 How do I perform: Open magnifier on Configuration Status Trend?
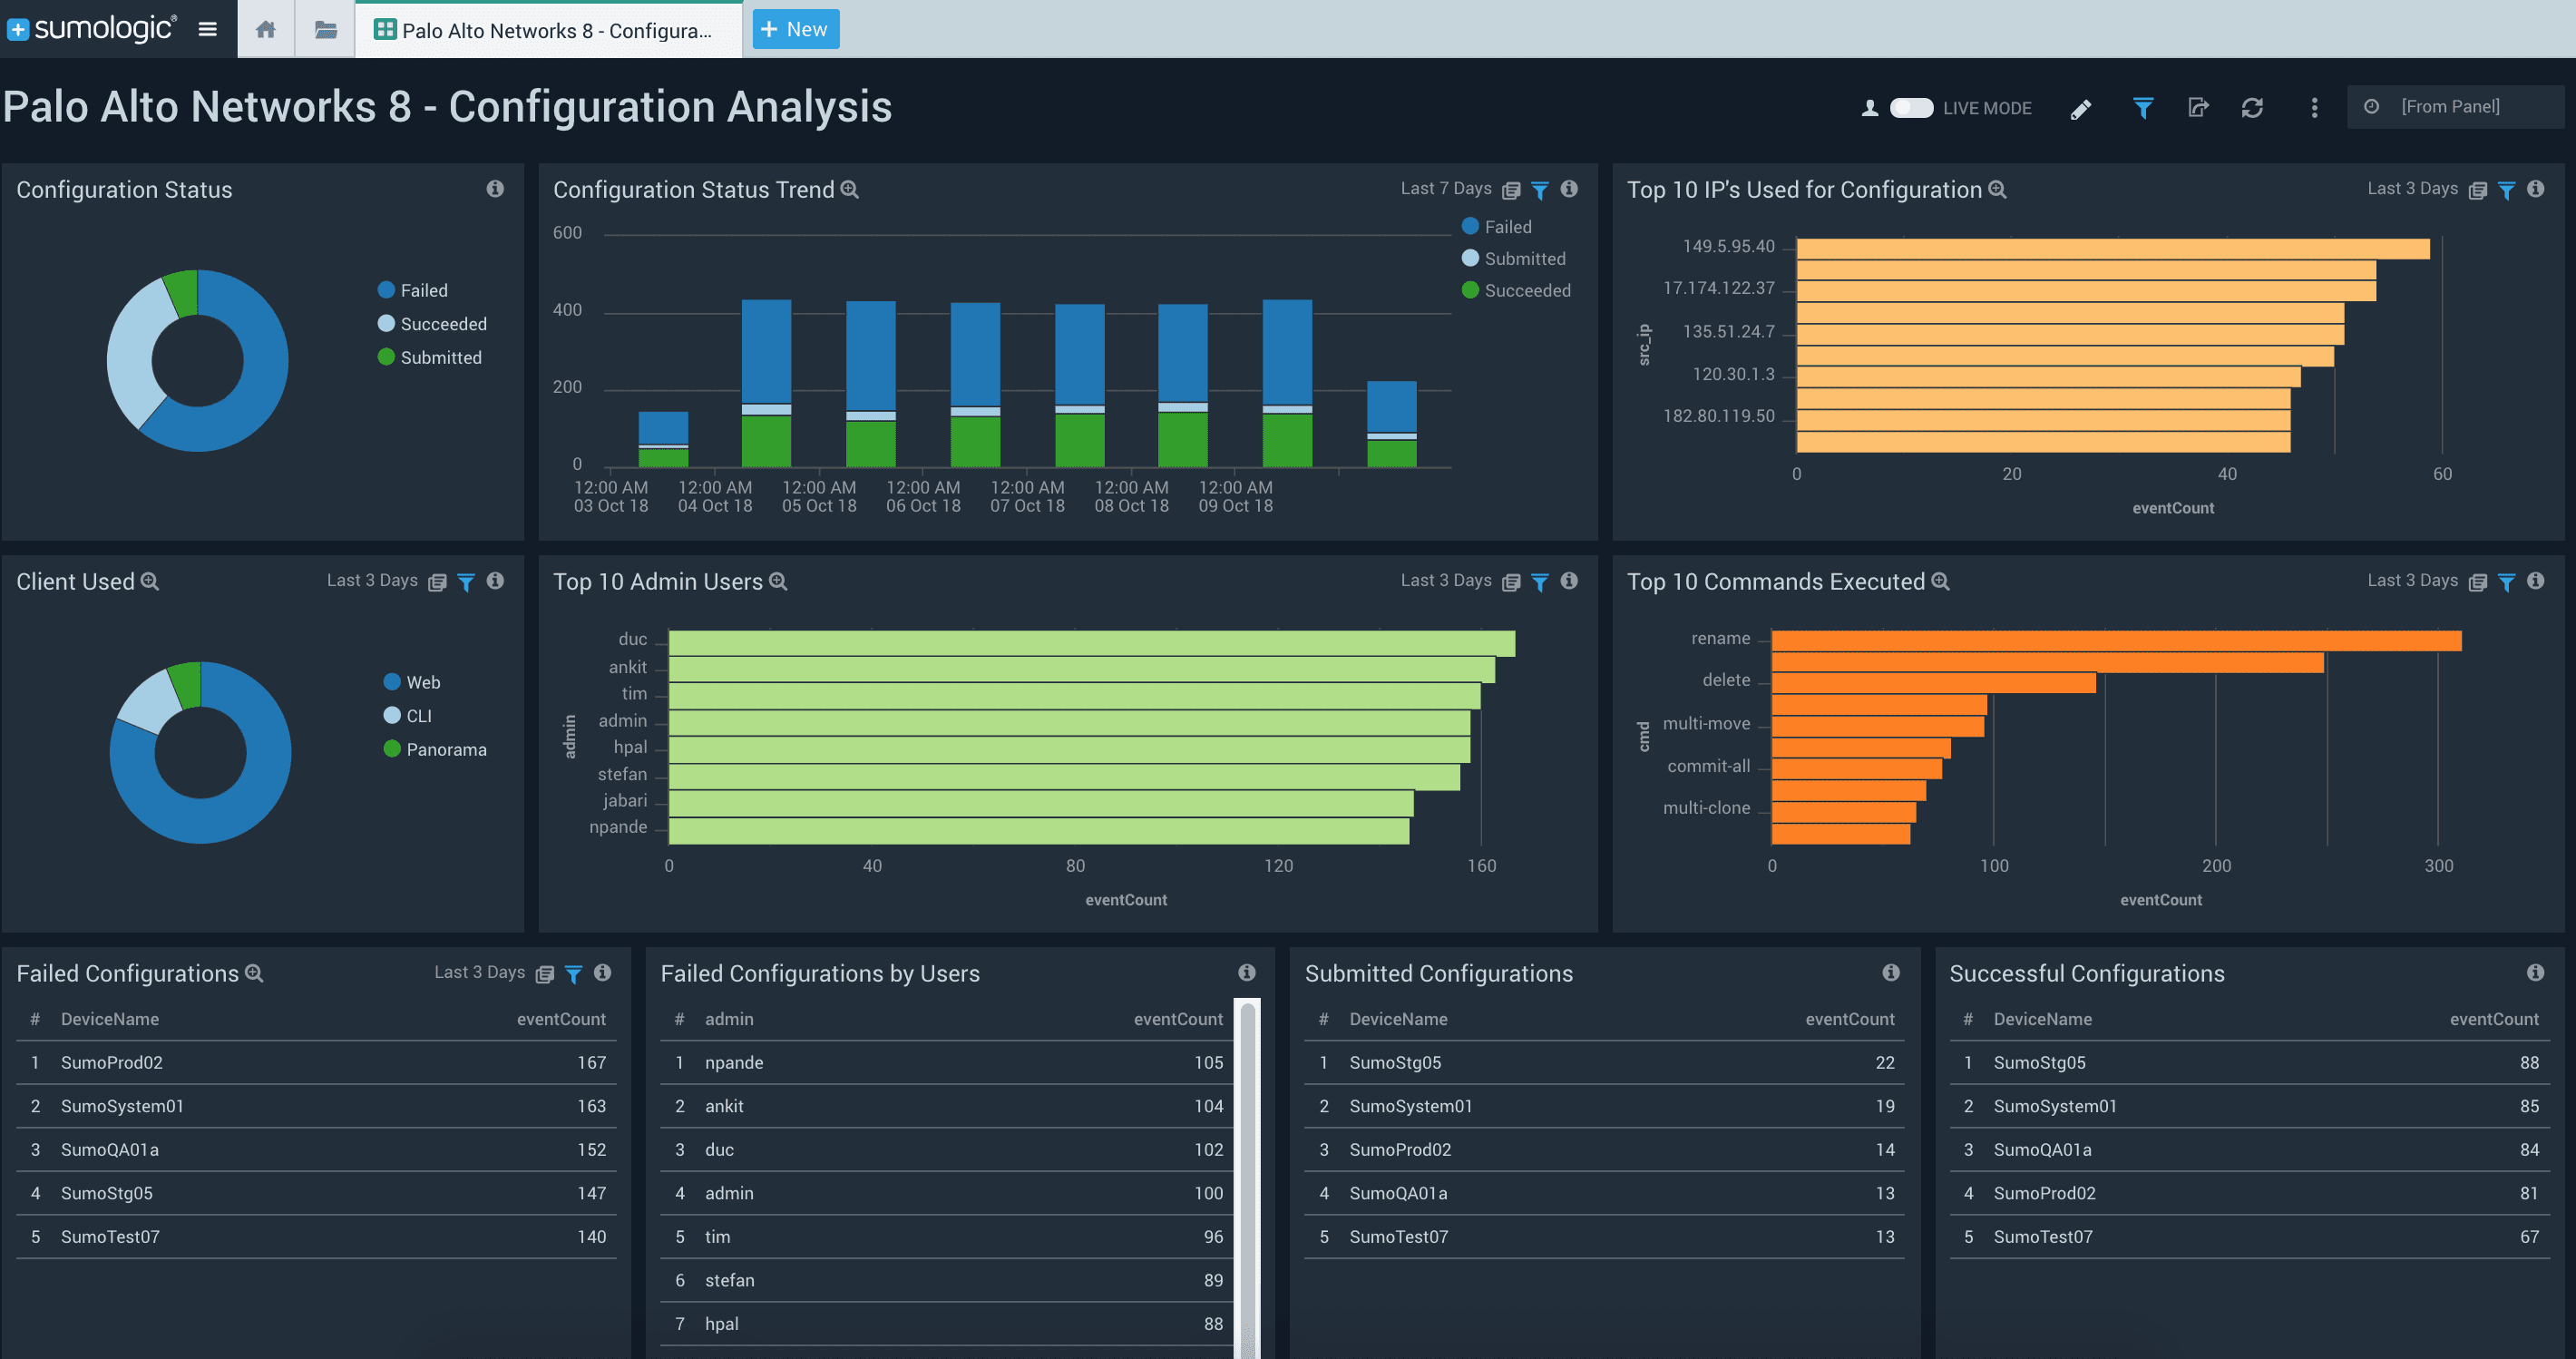point(849,189)
